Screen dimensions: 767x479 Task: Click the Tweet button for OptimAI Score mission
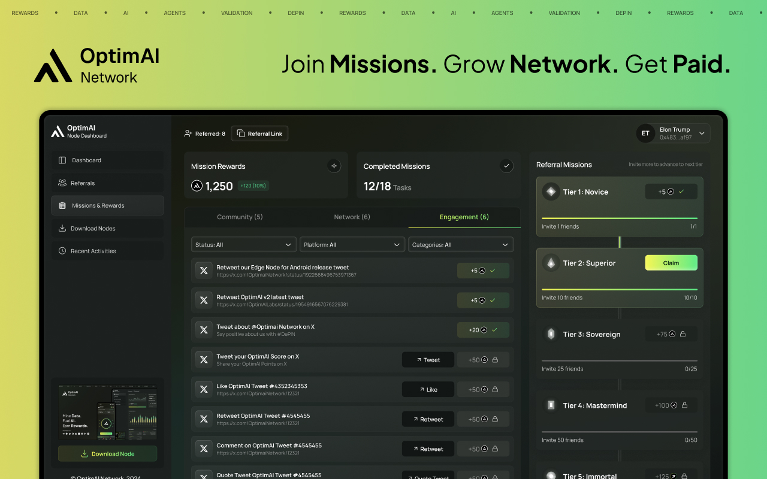(x=428, y=360)
